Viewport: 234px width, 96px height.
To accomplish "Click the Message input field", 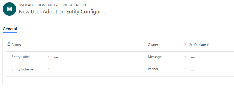I will click(212, 57).
